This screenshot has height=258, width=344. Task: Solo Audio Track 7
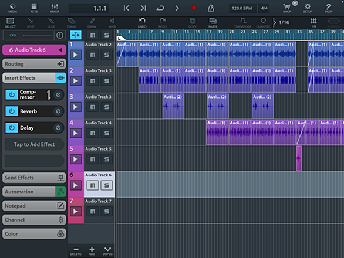click(x=107, y=212)
